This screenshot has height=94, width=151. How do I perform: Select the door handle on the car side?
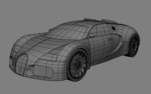pos(110,39)
